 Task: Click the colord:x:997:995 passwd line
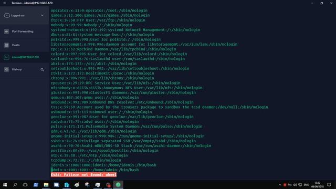pos(119,54)
